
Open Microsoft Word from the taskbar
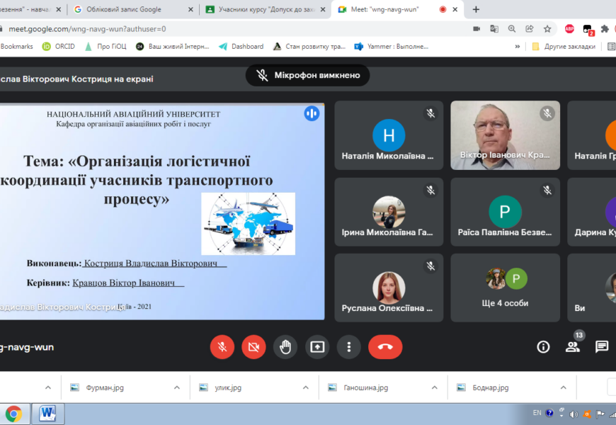click(48, 413)
